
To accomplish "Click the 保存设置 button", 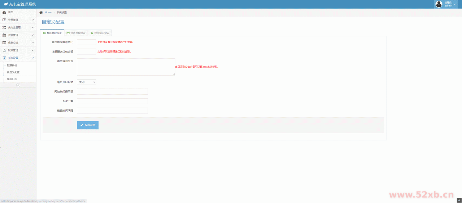I will 88,125.
